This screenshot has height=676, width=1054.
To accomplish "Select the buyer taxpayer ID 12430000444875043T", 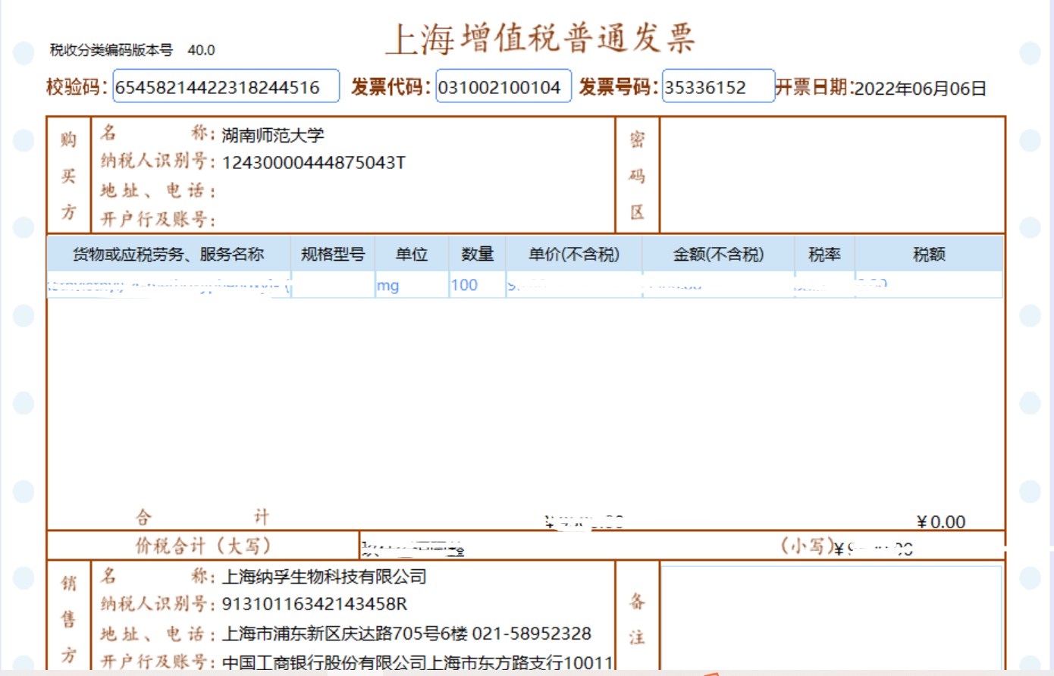I will point(313,163).
